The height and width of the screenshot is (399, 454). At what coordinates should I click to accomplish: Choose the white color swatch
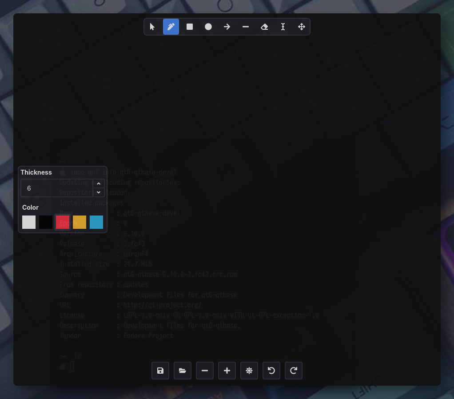29,222
